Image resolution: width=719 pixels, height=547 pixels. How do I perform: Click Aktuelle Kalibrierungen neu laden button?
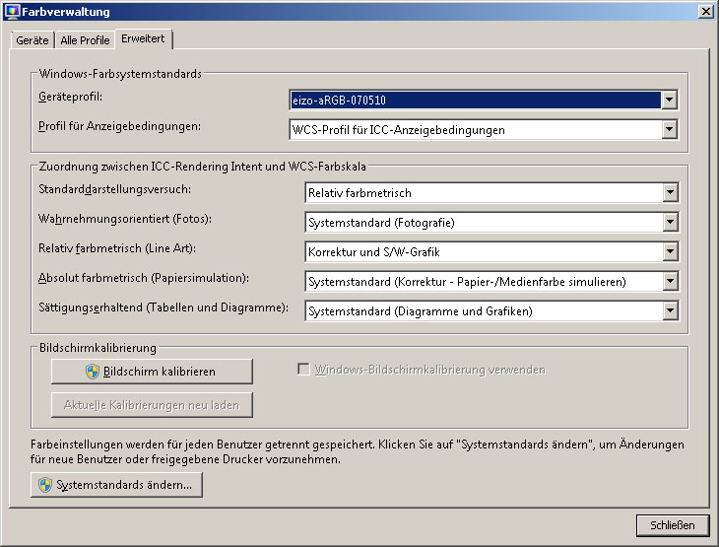[x=152, y=405]
